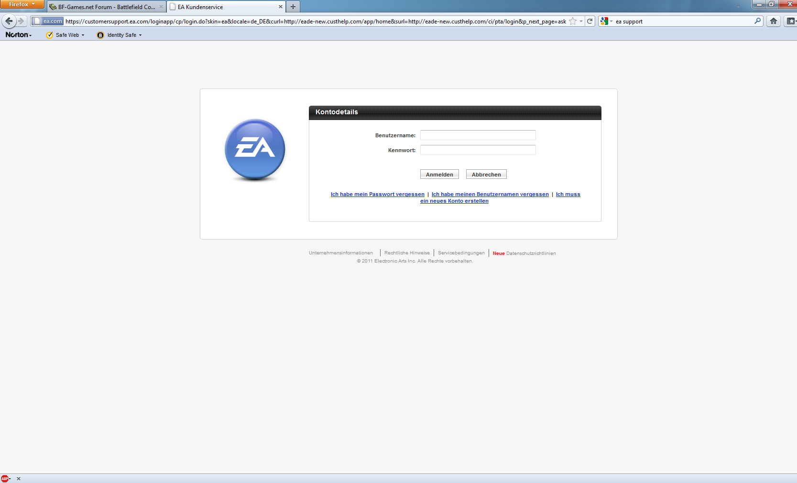The height and width of the screenshot is (483, 797).
Task: Follow 'ein neues Konto erstellen' link
Action: (x=454, y=201)
